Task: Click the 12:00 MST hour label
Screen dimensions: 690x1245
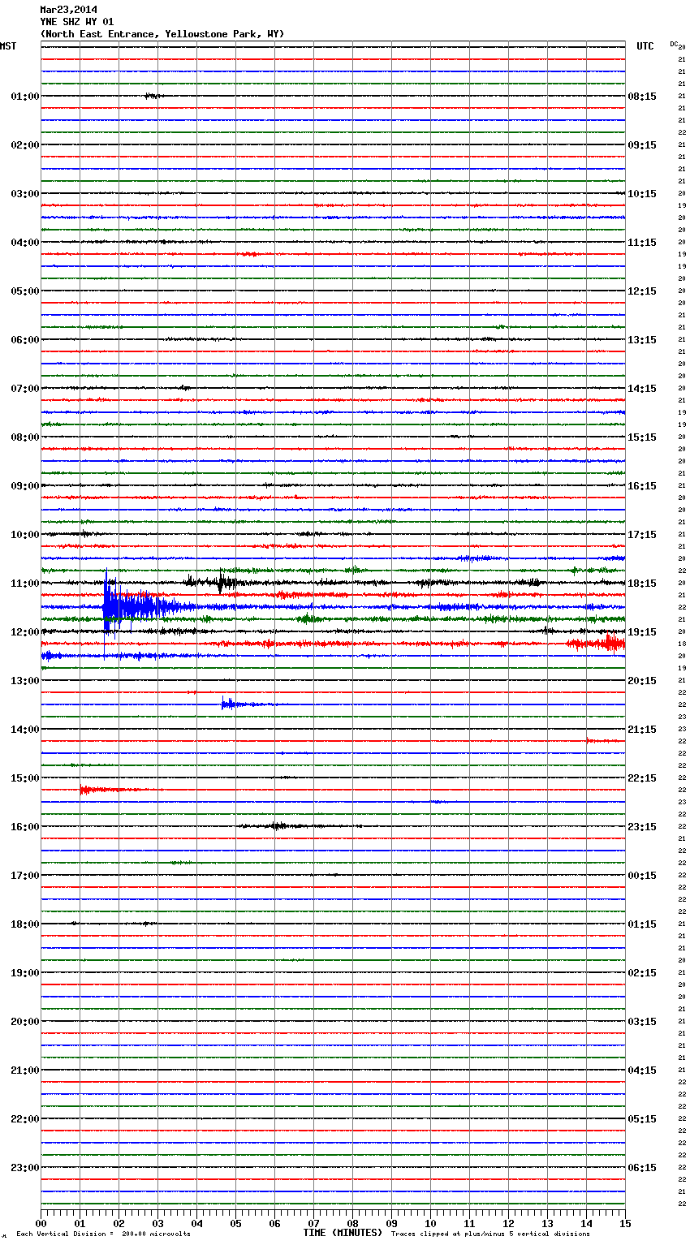Action: [x=24, y=632]
